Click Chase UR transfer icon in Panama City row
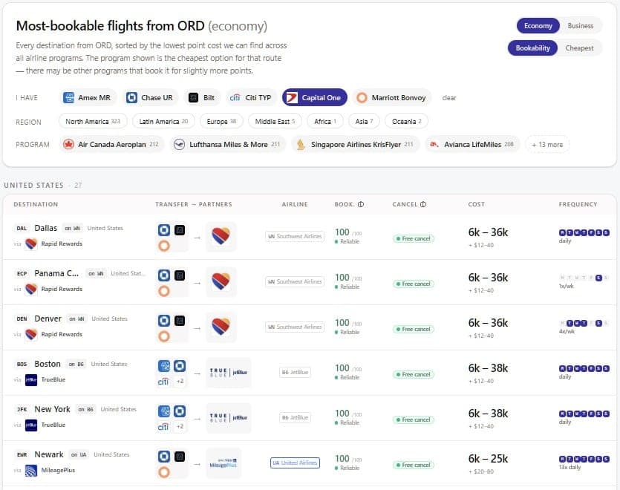620x490 pixels. tap(164, 275)
